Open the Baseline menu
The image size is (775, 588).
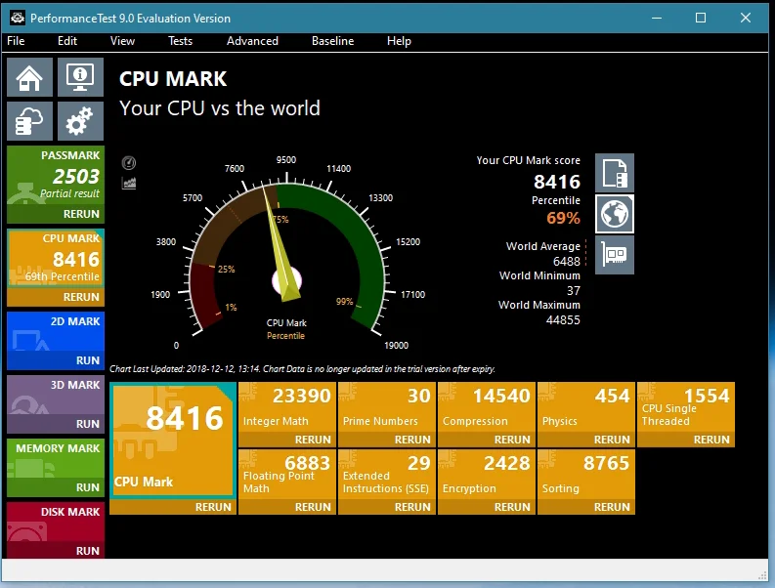coord(332,41)
